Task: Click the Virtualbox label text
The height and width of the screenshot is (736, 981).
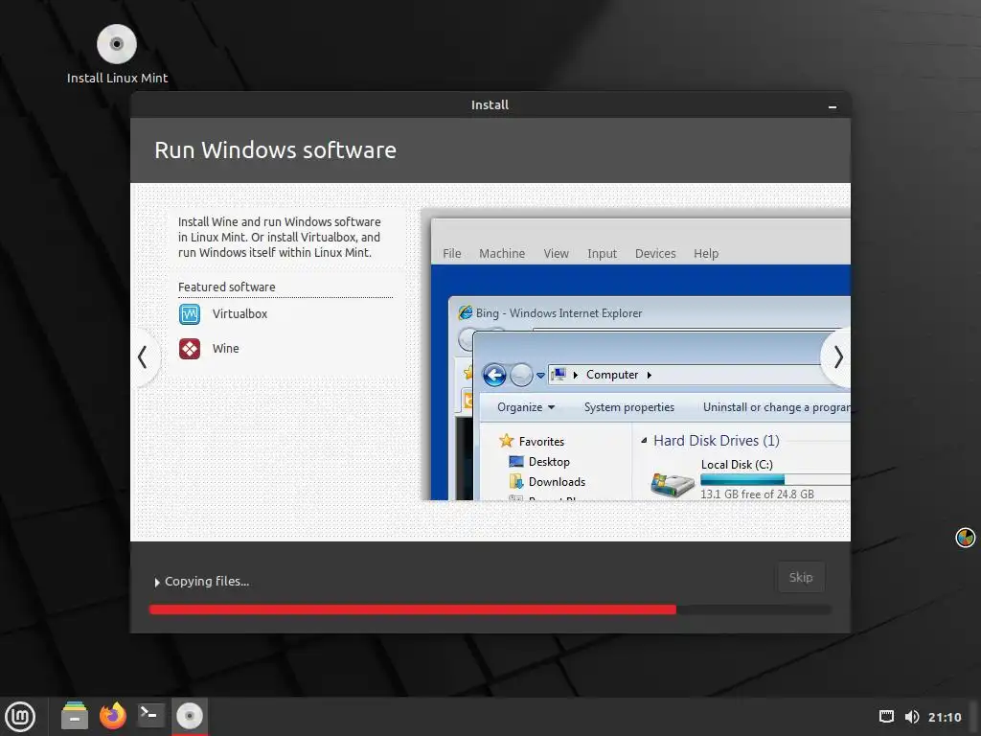Action: [x=240, y=314]
